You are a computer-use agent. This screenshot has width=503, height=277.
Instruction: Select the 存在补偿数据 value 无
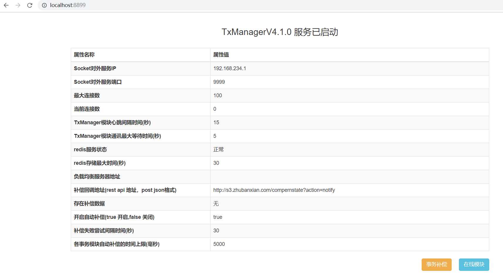point(216,204)
